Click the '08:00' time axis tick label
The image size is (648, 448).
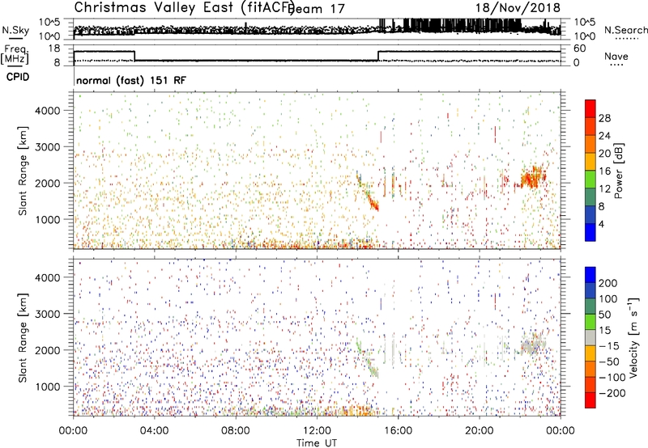(x=236, y=431)
